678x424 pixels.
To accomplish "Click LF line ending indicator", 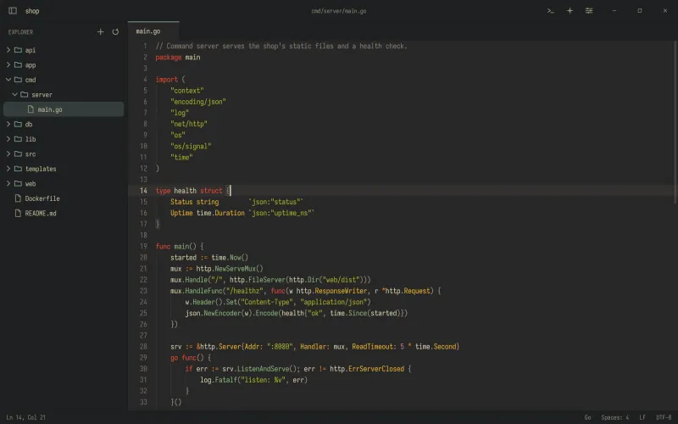I will (x=642, y=417).
